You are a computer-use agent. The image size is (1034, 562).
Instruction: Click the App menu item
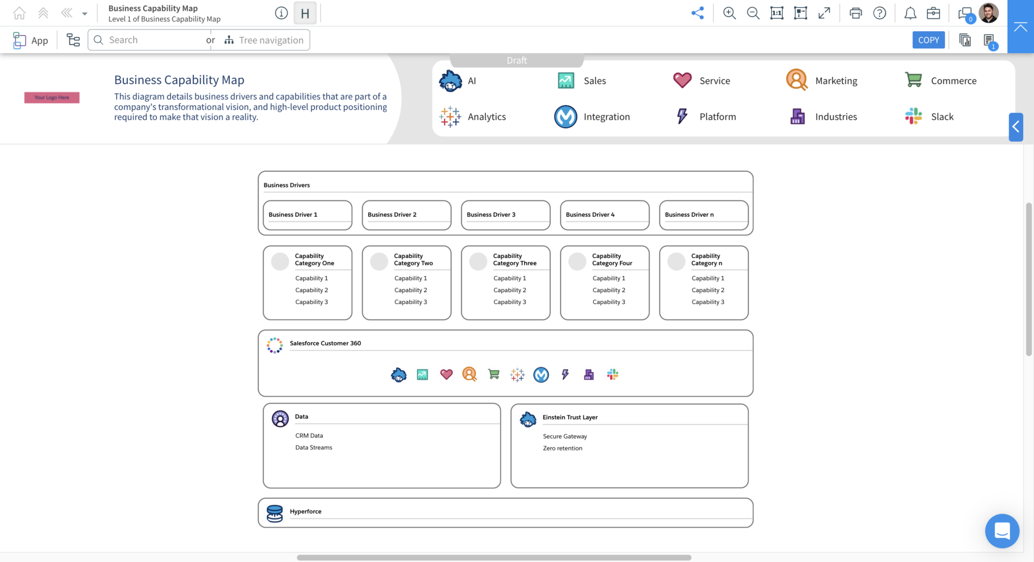[31, 40]
